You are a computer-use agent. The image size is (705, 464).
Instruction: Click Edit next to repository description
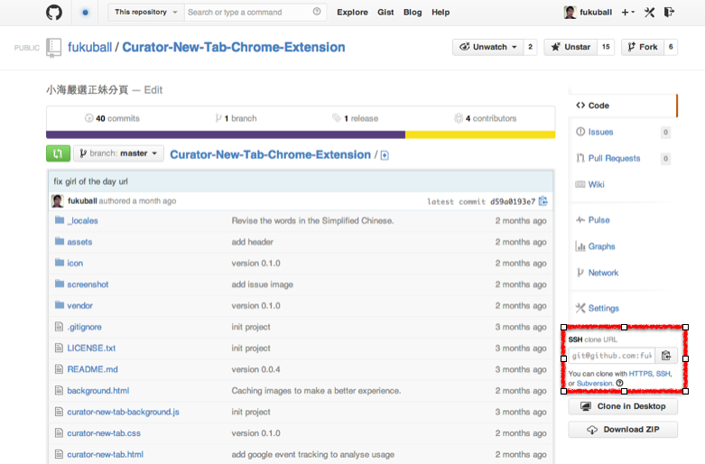(153, 90)
